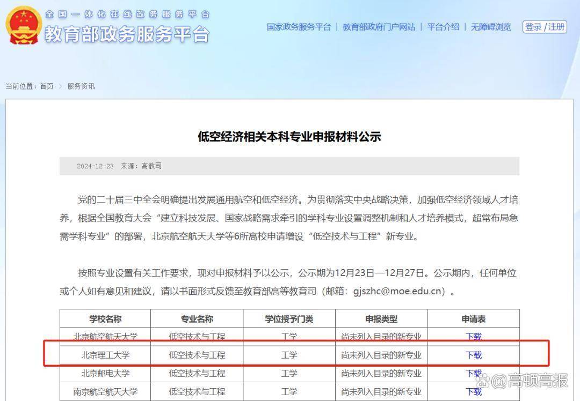Image resolution: width=580 pixels, height=401 pixels.
Task: Click the 专业名称 column header
Action: 197,318
